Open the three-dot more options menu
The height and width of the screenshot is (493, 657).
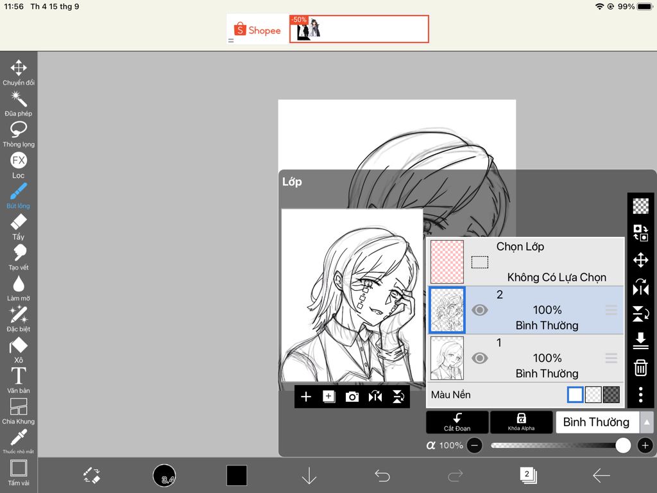point(641,395)
